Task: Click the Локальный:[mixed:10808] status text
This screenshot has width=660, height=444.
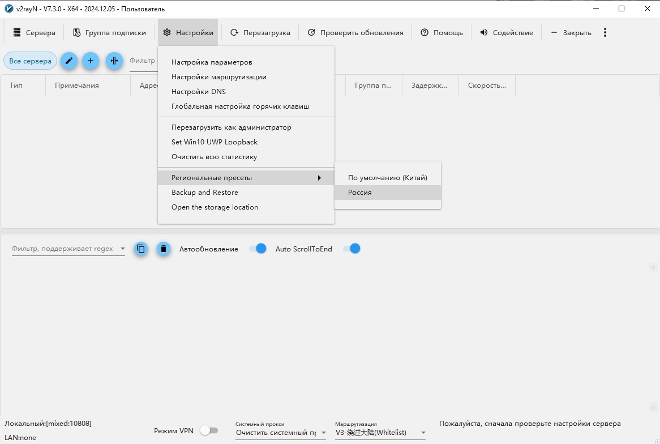Action: pyautogui.click(x=48, y=424)
